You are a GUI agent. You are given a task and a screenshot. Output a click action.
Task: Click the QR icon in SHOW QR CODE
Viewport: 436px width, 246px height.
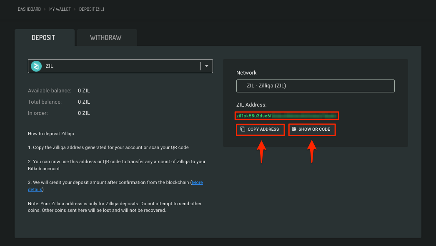(x=294, y=129)
